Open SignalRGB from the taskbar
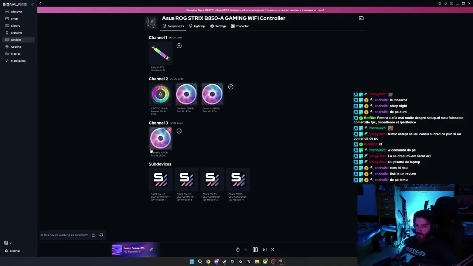473x266 pixels. click(x=281, y=262)
